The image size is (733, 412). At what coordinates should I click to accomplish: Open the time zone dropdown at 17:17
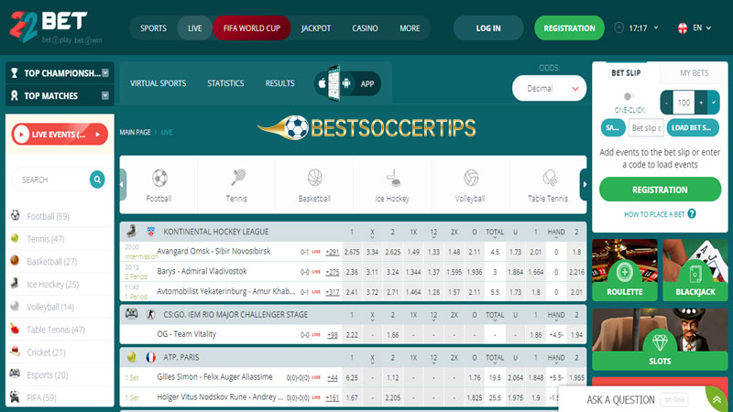click(x=656, y=28)
